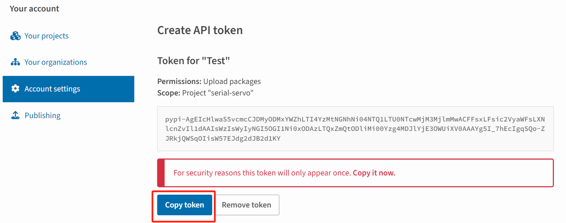The height and width of the screenshot is (223, 566).
Task: Click the upload icon beside Publishing
Action: 15,115
